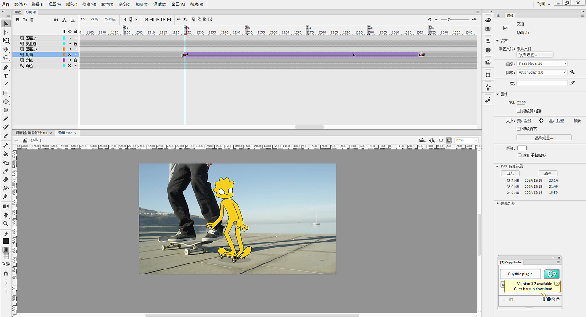Click the Delete layer trash icon

coord(32,20)
